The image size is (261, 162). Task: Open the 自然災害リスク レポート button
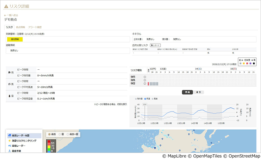(x=155, y=45)
